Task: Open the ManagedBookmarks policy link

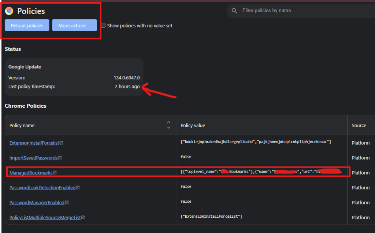Action: (31, 172)
